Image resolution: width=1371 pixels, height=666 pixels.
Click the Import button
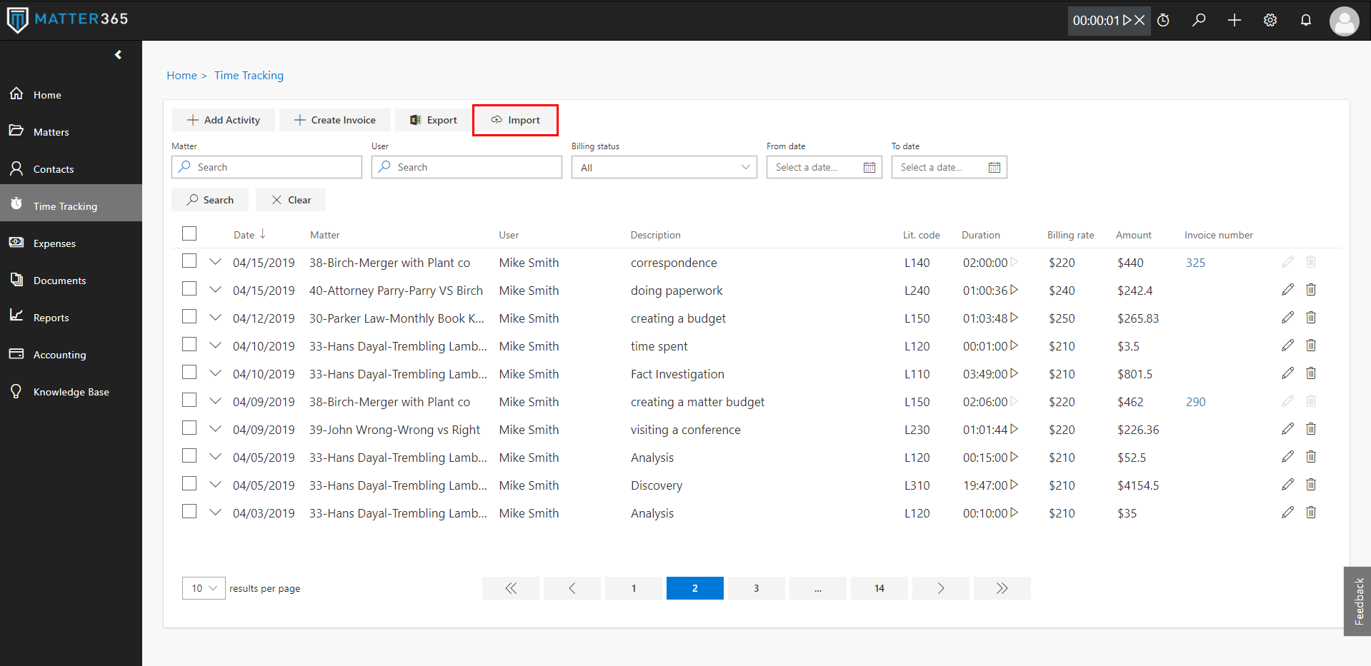coord(515,120)
